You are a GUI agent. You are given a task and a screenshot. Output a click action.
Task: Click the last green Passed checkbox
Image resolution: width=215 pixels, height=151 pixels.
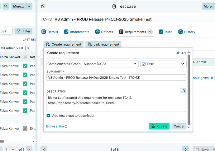pos(25,111)
